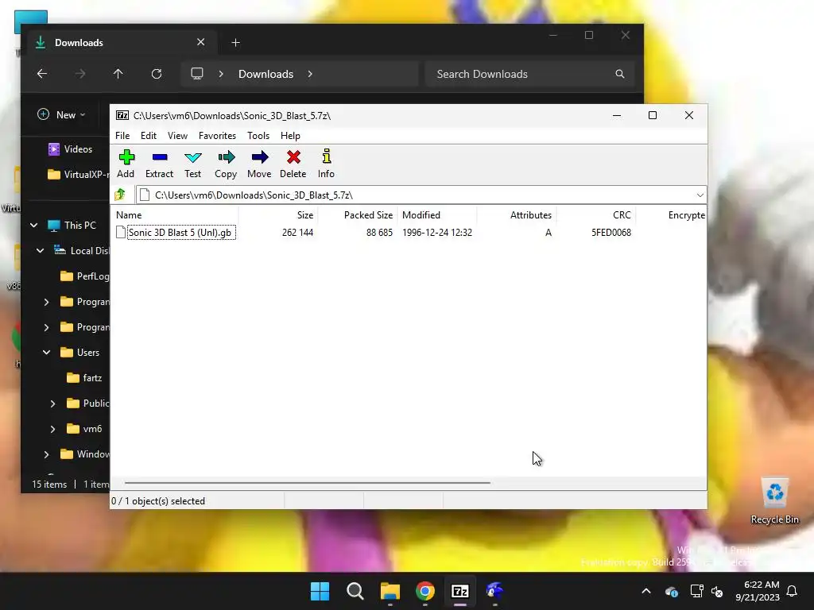The image size is (814, 610).
Task: Select the Sonic 3D Blast 5 (Unl).gb file
Action: pos(180,233)
